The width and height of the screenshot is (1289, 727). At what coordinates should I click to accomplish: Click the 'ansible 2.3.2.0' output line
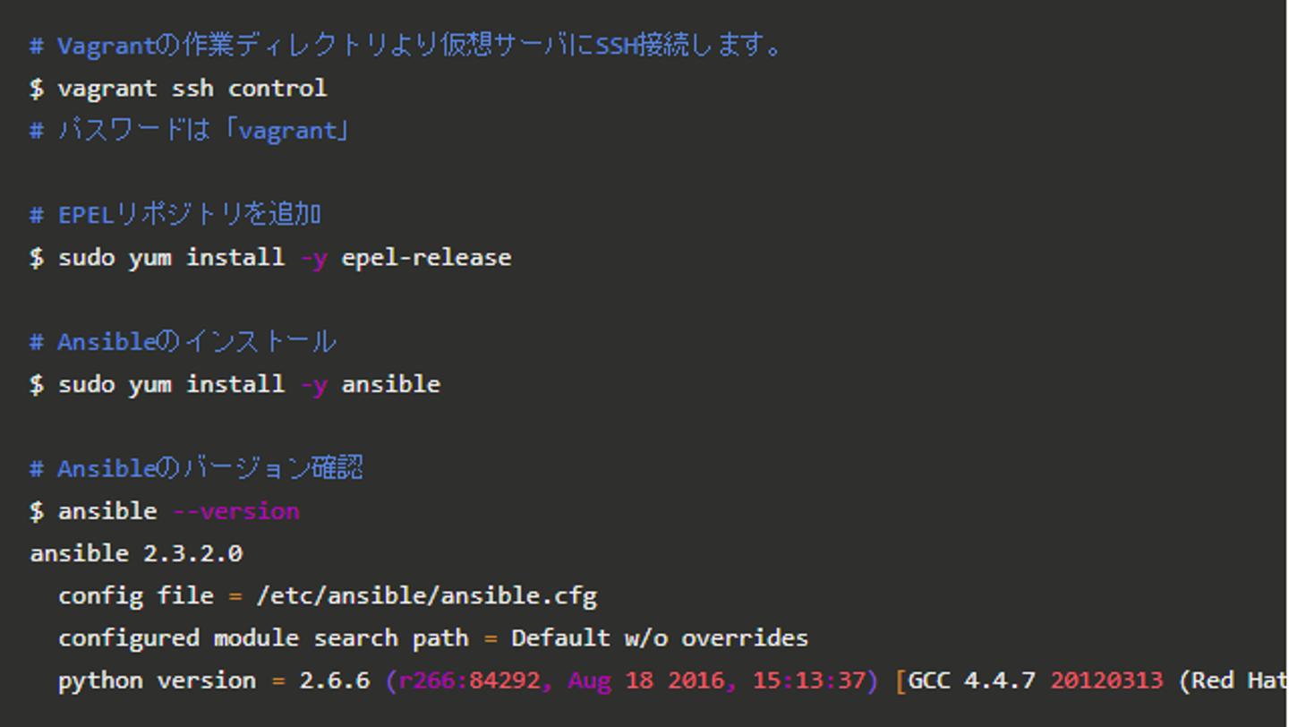[x=136, y=553]
